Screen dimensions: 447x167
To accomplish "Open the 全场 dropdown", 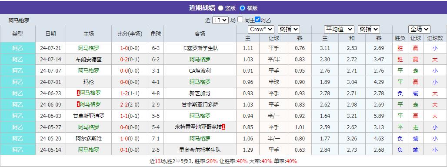I will click(419, 29).
